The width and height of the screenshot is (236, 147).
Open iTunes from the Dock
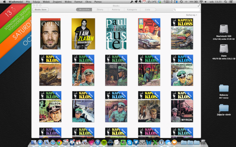point(98,142)
